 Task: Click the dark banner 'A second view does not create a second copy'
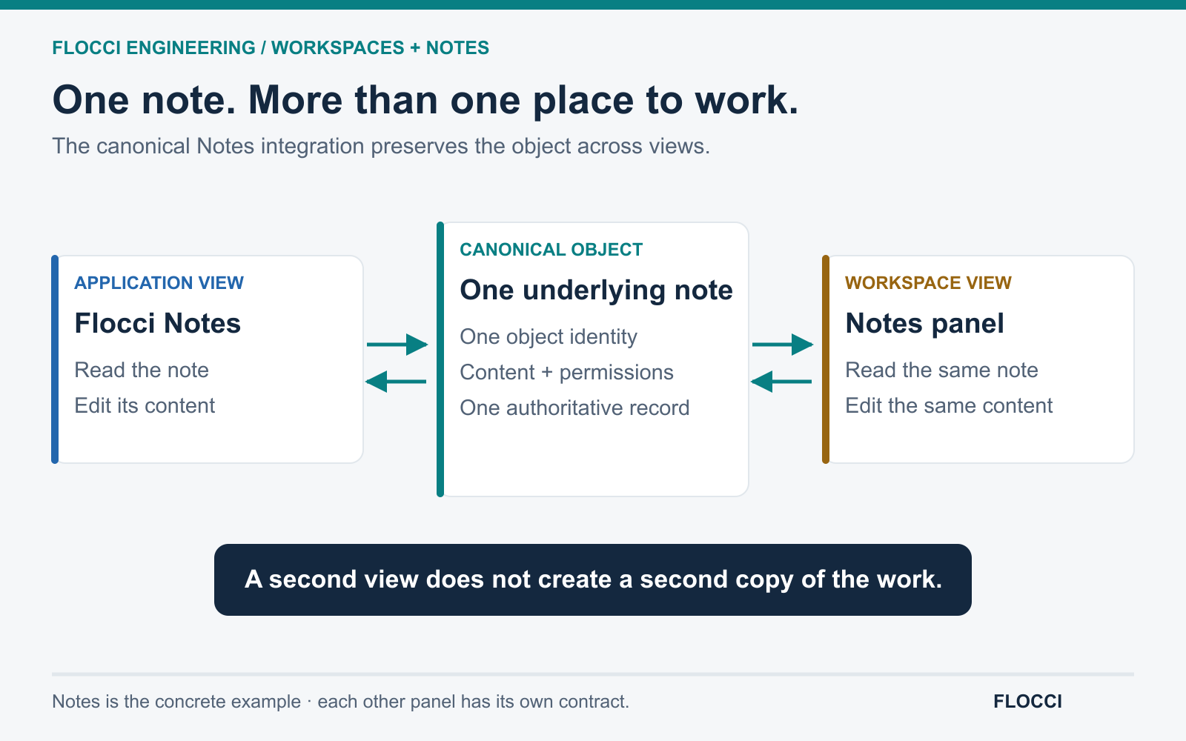click(x=593, y=579)
